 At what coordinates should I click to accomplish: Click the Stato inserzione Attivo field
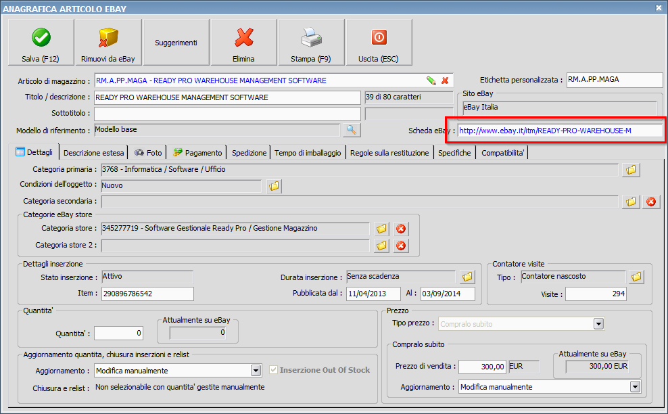pyautogui.click(x=147, y=277)
